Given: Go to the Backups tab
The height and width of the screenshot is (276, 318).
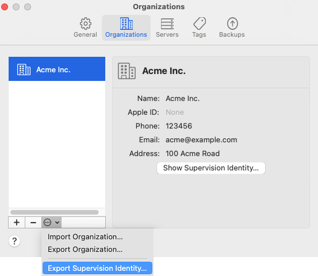Looking at the screenshot, I should coord(232,28).
